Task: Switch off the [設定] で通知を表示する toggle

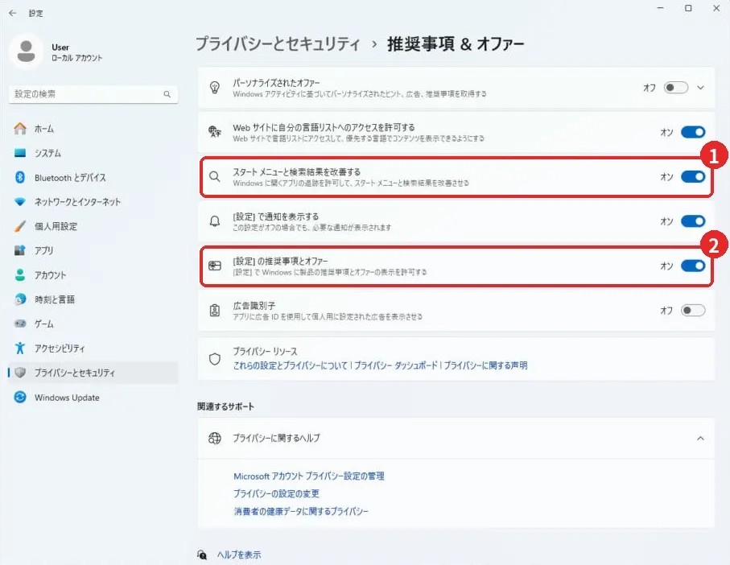Action: 693,221
